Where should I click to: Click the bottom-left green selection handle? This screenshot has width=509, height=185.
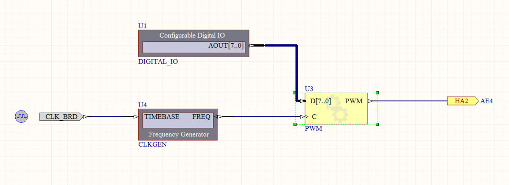click(x=294, y=124)
